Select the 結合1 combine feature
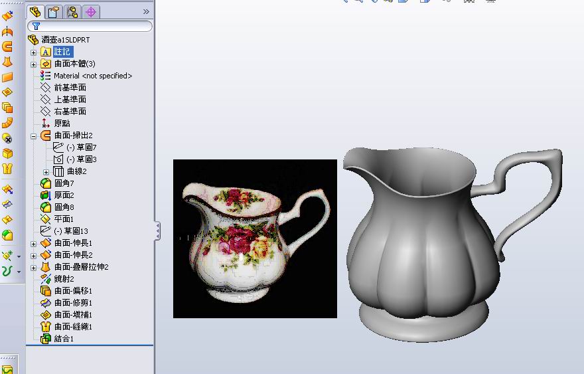This screenshot has width=584, height=374. (x=64, y=339)
